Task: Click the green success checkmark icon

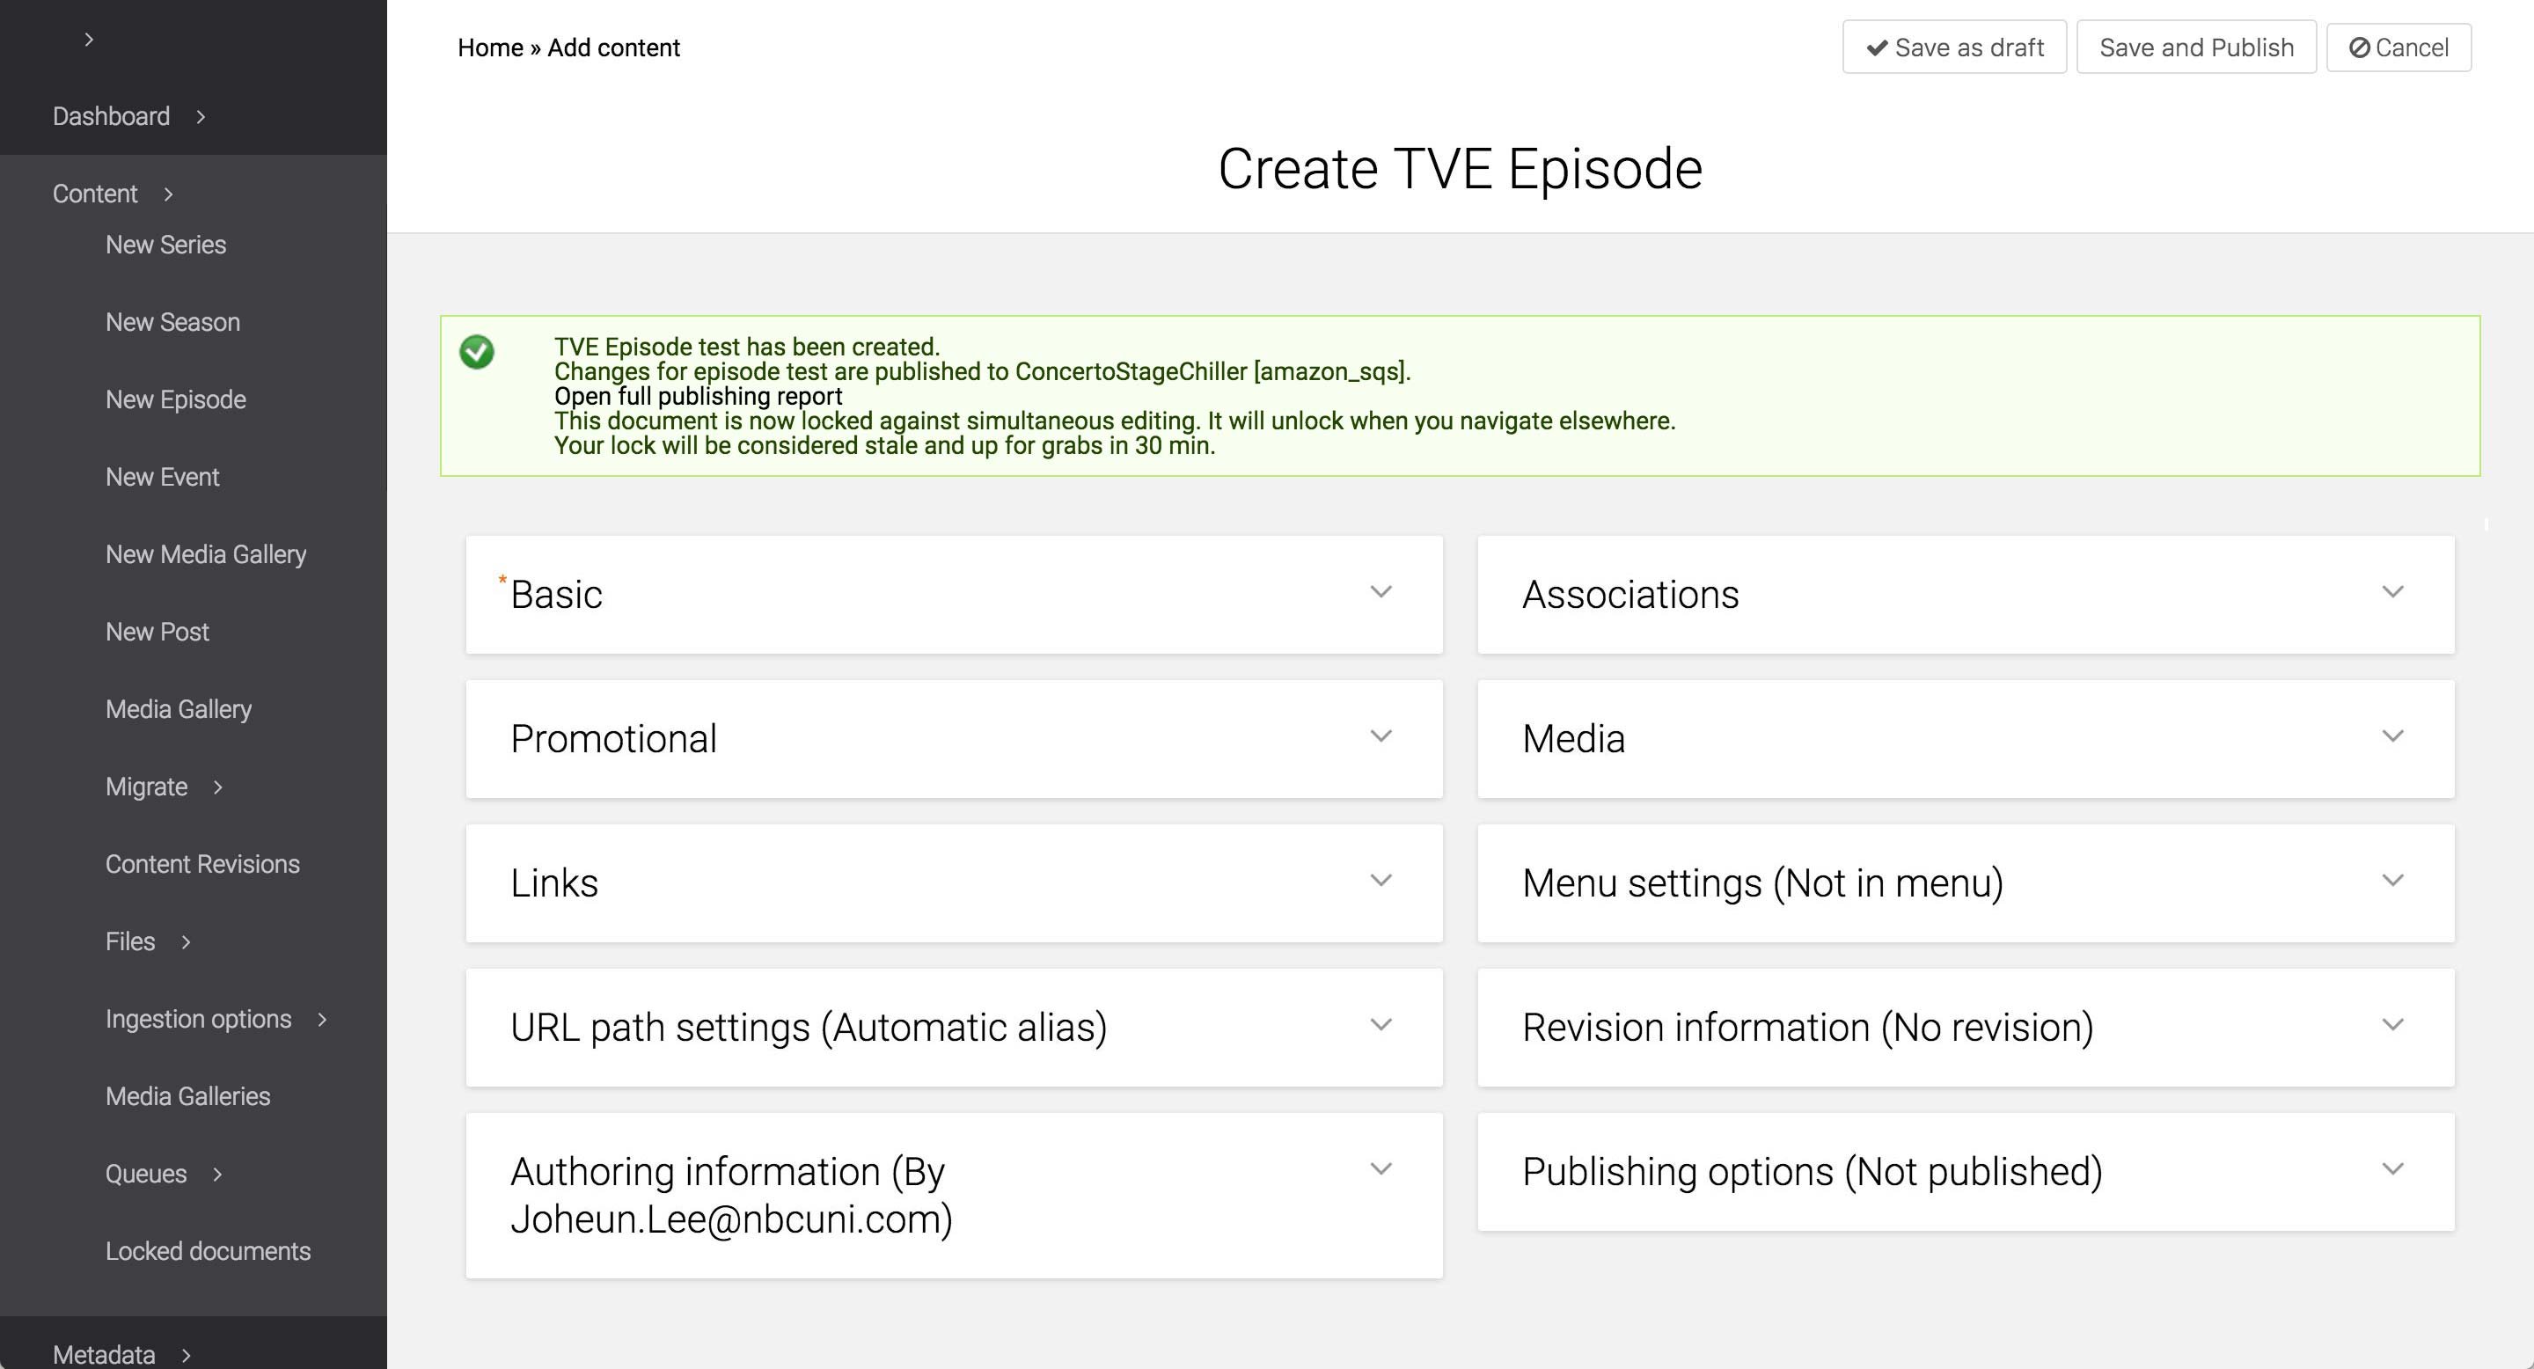Action: (x=477, y=352)
